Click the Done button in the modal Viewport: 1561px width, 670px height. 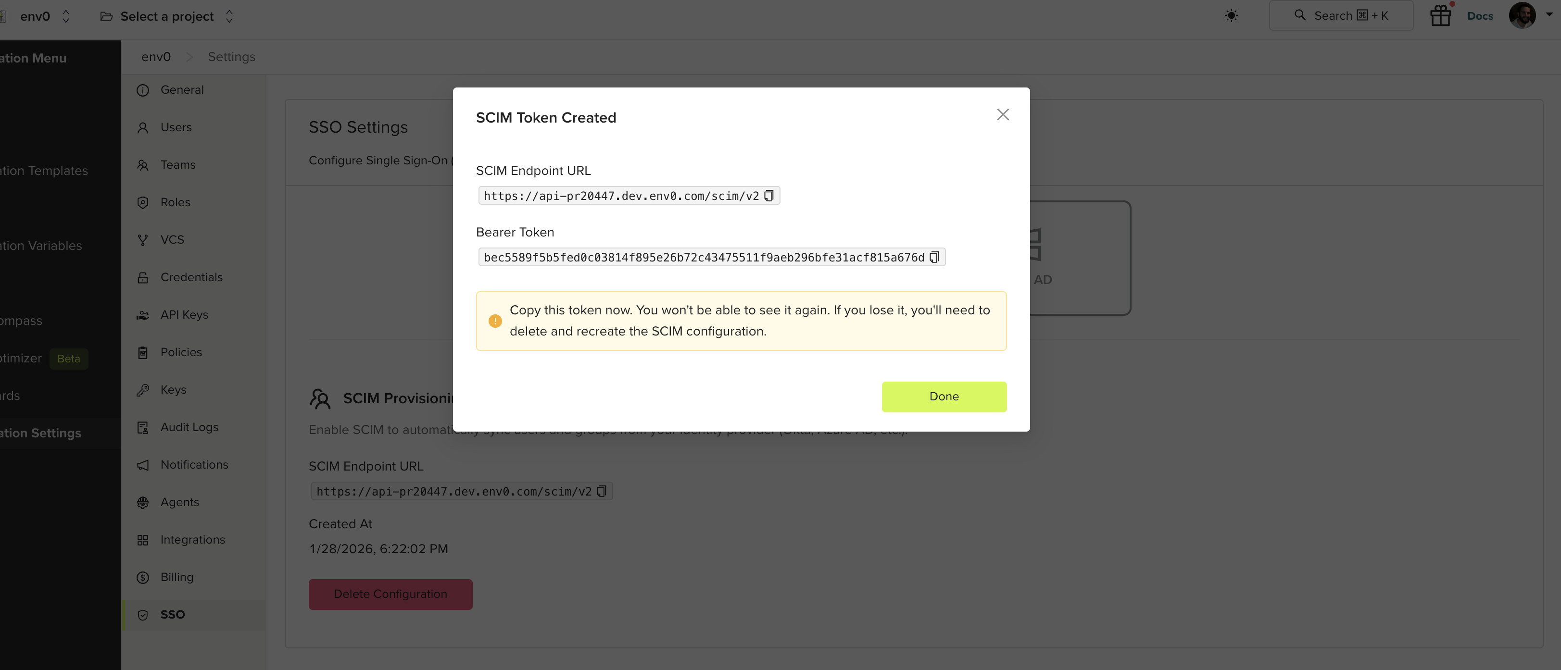(944, 397)
